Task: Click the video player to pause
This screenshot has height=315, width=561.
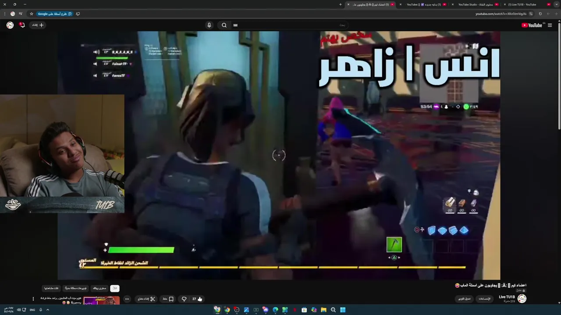Action: click(279, 155)
